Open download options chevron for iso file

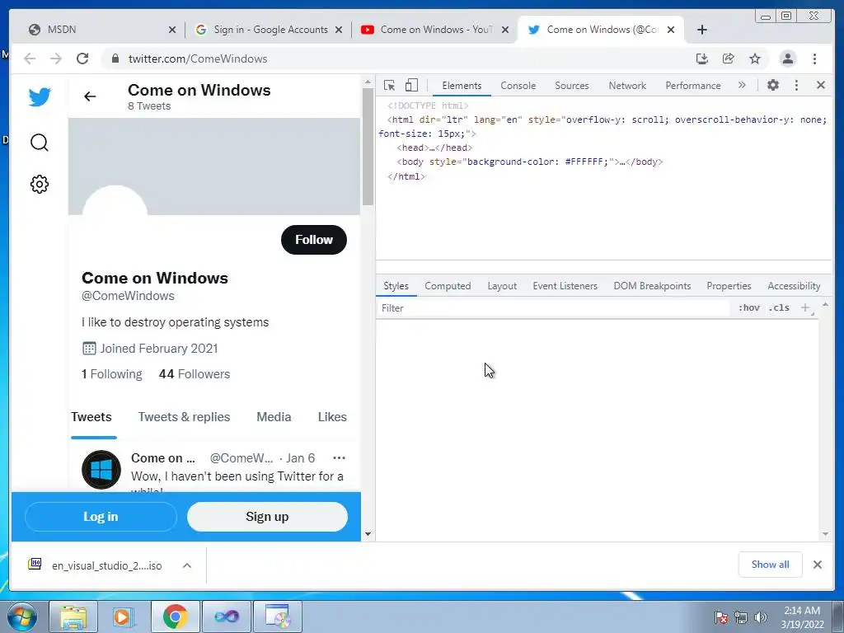coord(187,565)
